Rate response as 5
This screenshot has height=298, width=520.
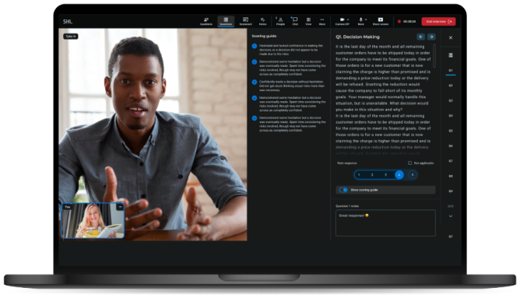tap(413, 175)
